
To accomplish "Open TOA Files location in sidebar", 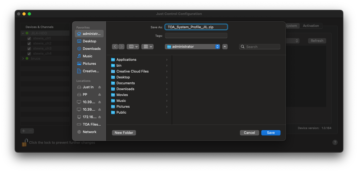I will [89, 124].
